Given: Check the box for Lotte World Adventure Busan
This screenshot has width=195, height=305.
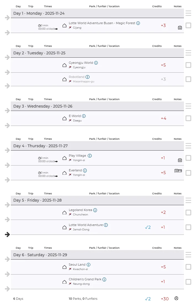Looking at the screenshot, I should tap(188, 26).
